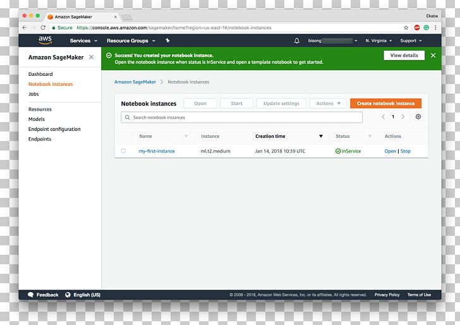
Task: Open Dashboard in the sidebar
Action: tap(40, 75)
